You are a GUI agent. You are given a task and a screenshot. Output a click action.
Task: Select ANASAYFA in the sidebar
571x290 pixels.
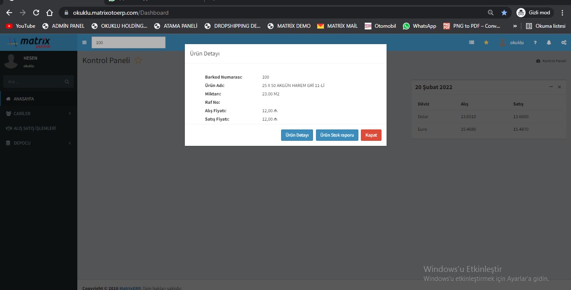click(x=24, y=99)
